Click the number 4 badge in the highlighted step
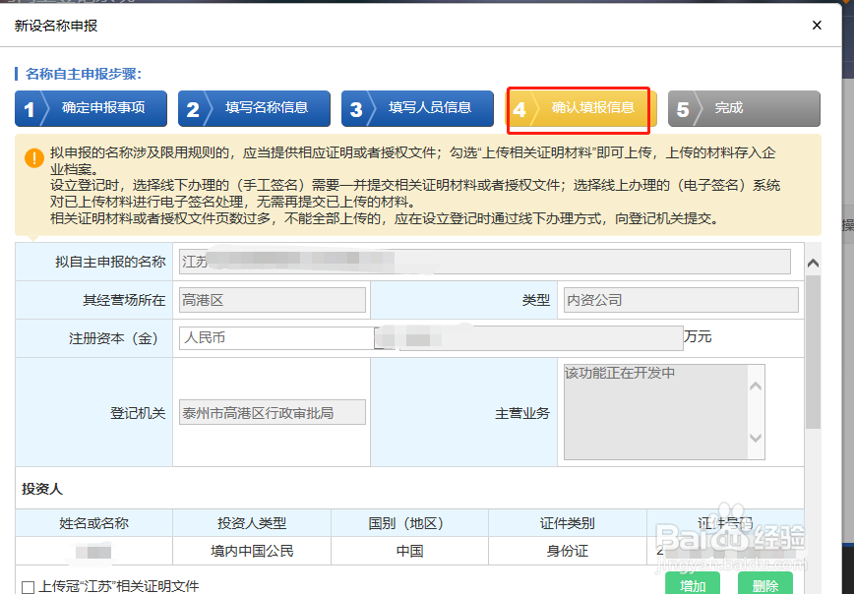Image resolution: width=854 pixels, height=594 pixels. click(x=519, y=109)
